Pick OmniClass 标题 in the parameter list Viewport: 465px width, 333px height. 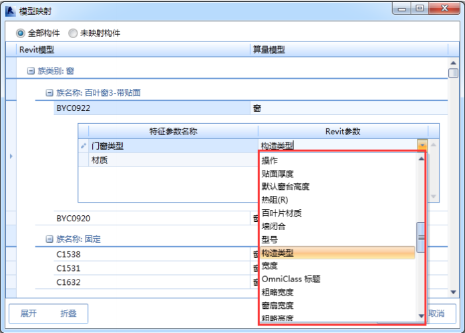point(337,279)
